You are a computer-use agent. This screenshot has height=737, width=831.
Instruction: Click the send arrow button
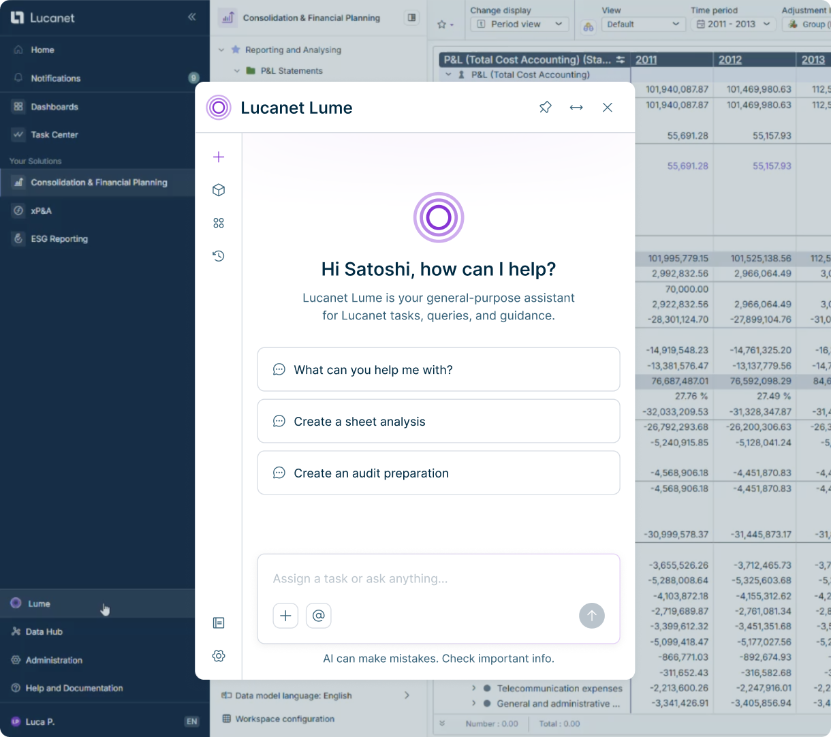[x=592, y=616]
